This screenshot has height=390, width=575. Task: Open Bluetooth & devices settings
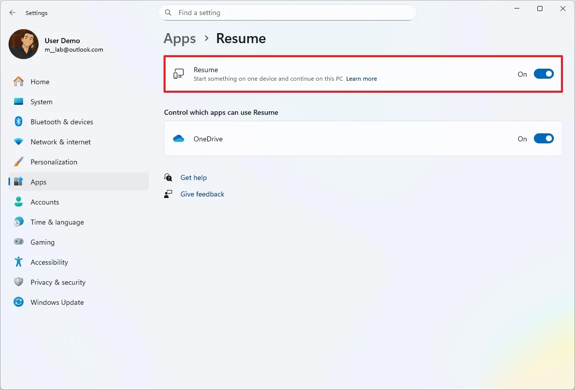19,122
